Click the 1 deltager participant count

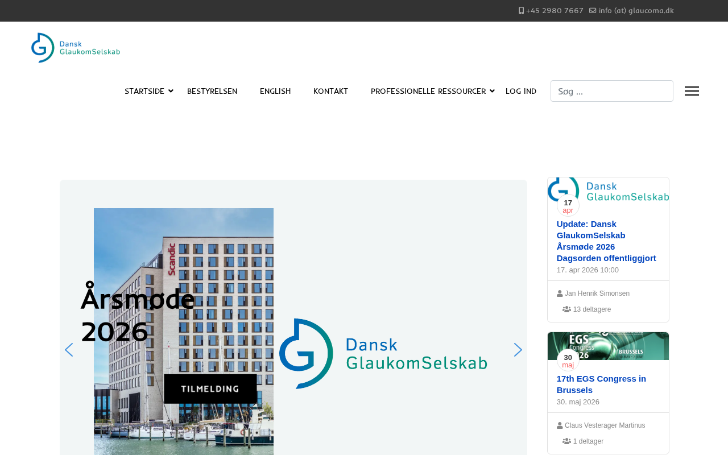click(x=588, y=441)
